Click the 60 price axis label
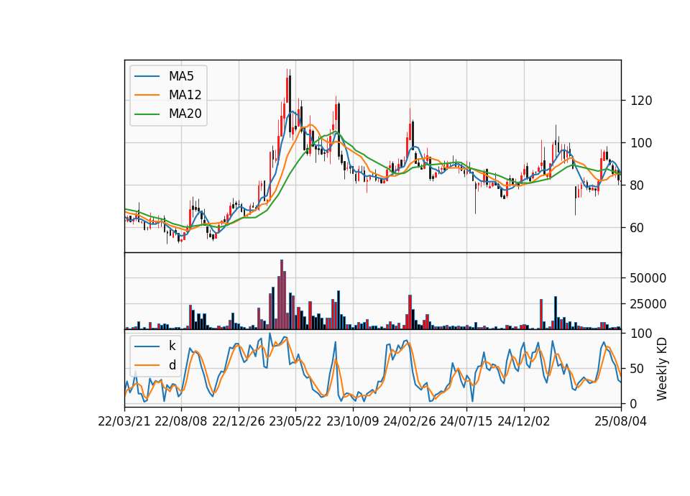 (x=638, y=228)
